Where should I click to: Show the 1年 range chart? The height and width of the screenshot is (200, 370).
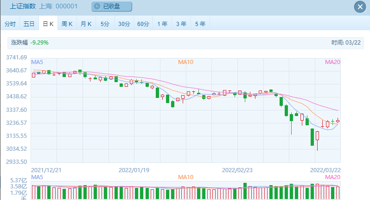[x=162, y=24]
